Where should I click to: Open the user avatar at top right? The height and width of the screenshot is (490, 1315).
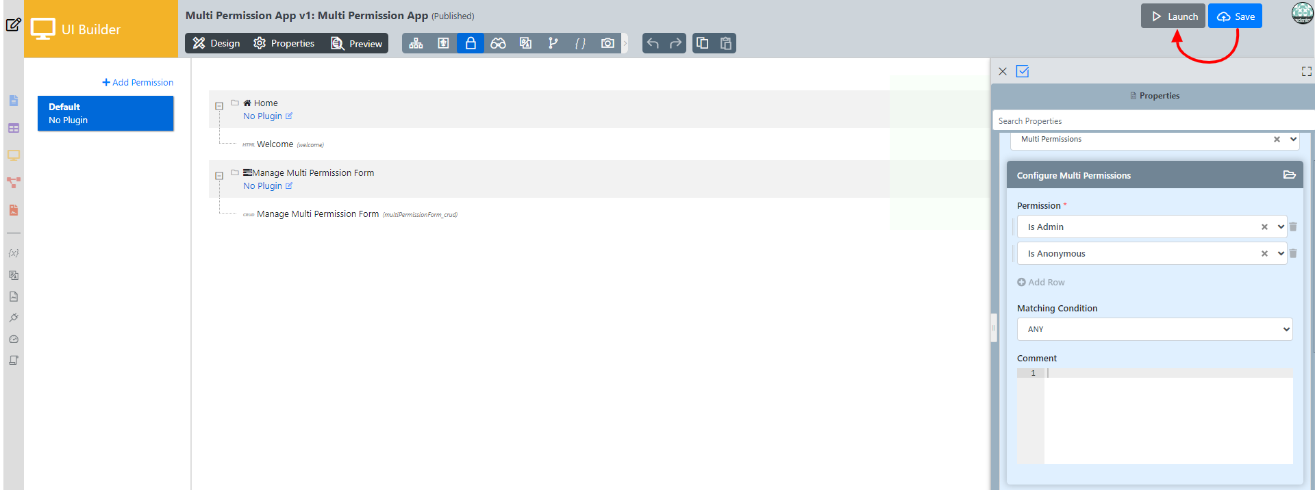tap(1302, 13)
